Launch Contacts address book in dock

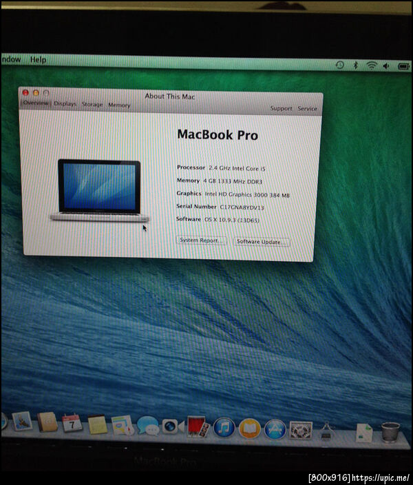(47, 422)
